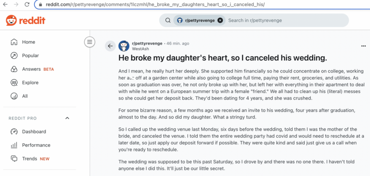Collapse the Reddit Pro section chevron

point(67,118)
